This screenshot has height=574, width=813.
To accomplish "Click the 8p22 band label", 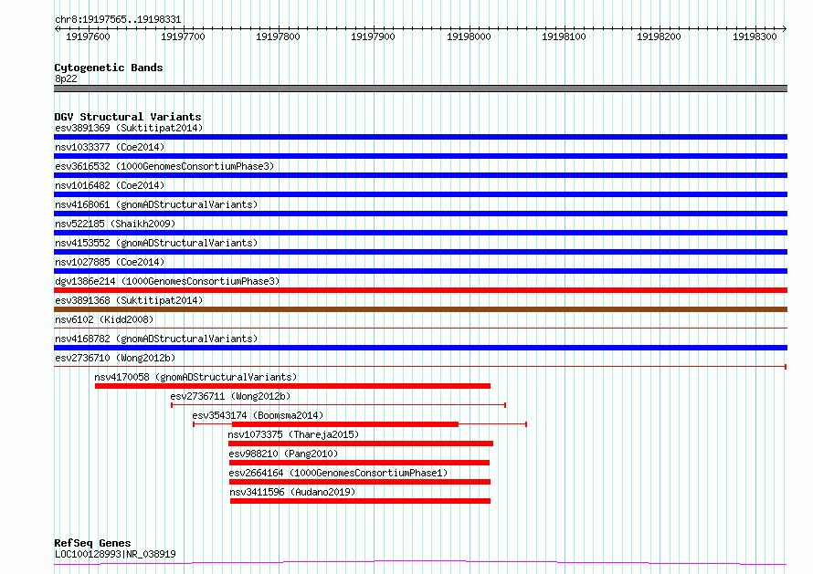I will (x=66, y=78).
